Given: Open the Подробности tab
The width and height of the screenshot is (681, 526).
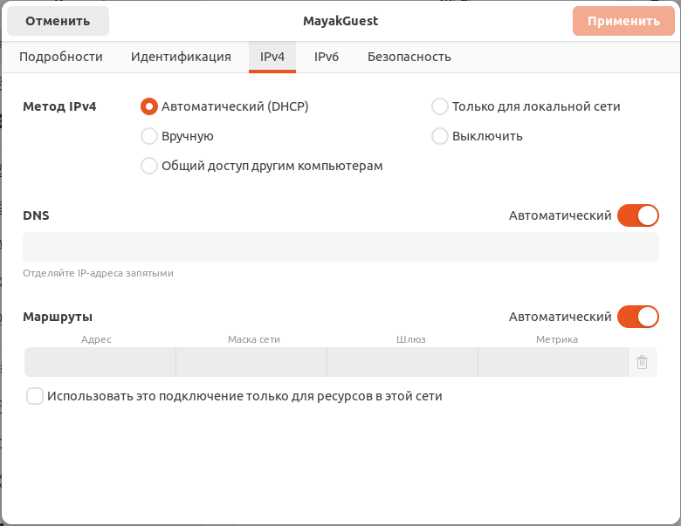Looking at the screenshot, I should (61, 57).
